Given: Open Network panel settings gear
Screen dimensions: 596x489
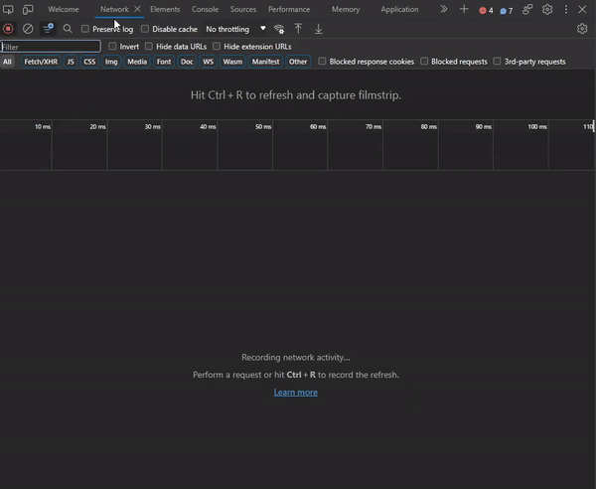Looking at the screenshot, I should [x=582, y=29].
